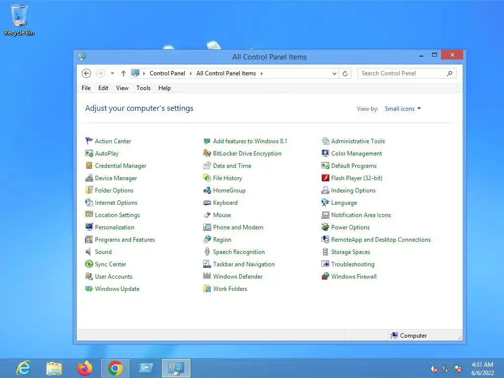Open the Edit menu
Viewport: 504px width, 378px height.
[103, 88]
